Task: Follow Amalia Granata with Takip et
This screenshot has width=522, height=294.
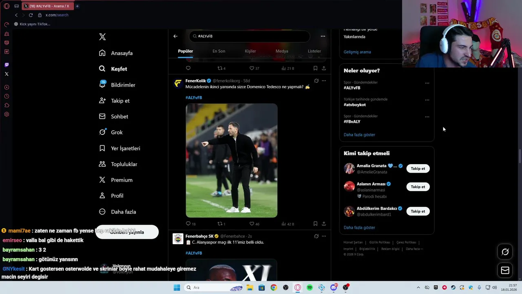Action: [x=418, y=169]
